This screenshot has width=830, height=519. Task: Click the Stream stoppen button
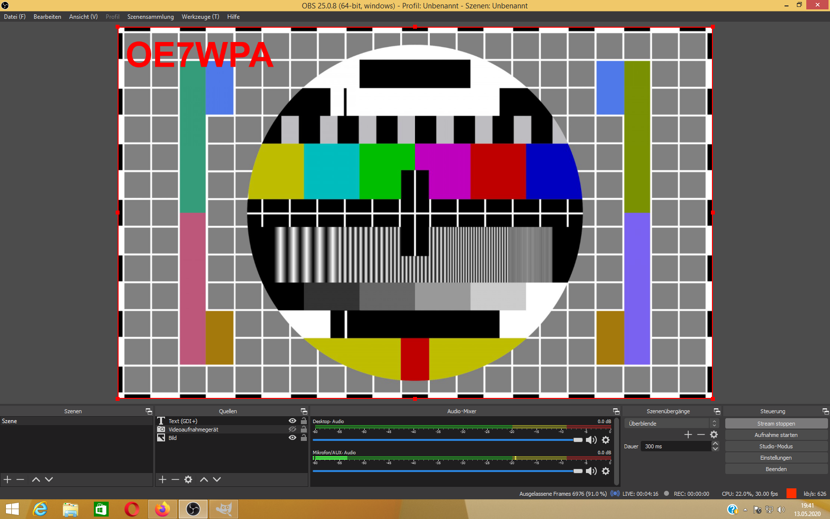[x=776, y=424]
